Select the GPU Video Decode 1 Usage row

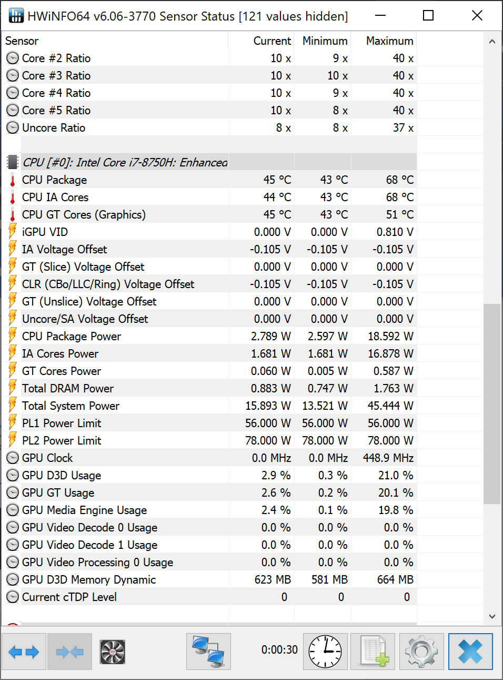[x=209, y=545]
